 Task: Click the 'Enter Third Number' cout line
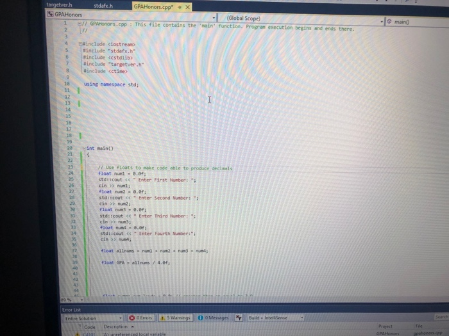(x=148, y=216)
